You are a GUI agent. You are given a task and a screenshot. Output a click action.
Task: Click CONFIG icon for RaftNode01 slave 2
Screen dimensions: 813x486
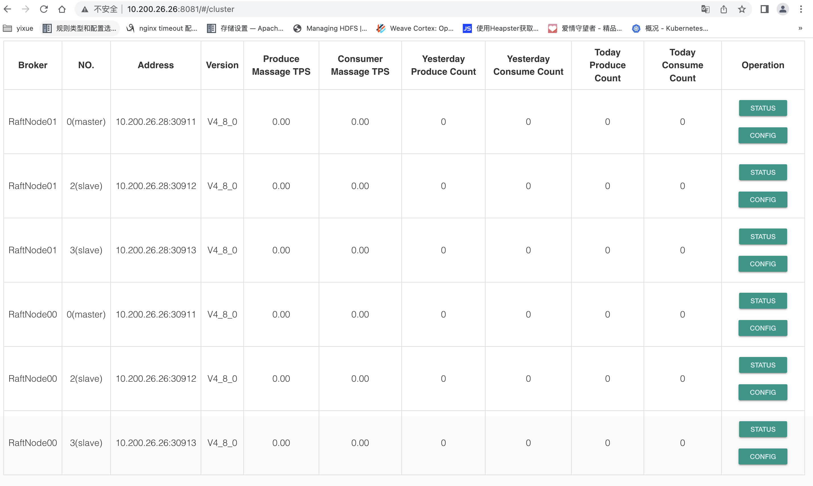coord(763,199)
